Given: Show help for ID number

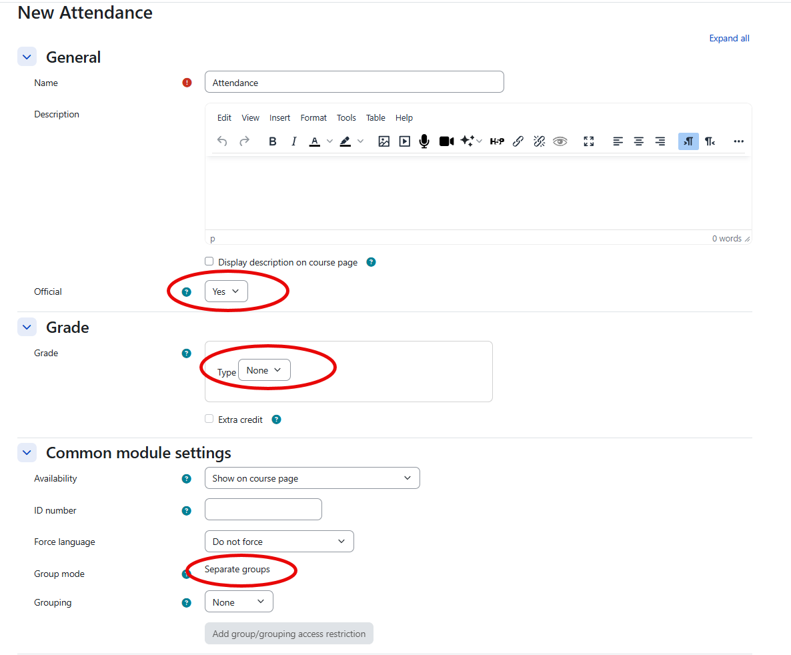Looking at the screenshot, I should click(187, 511).
